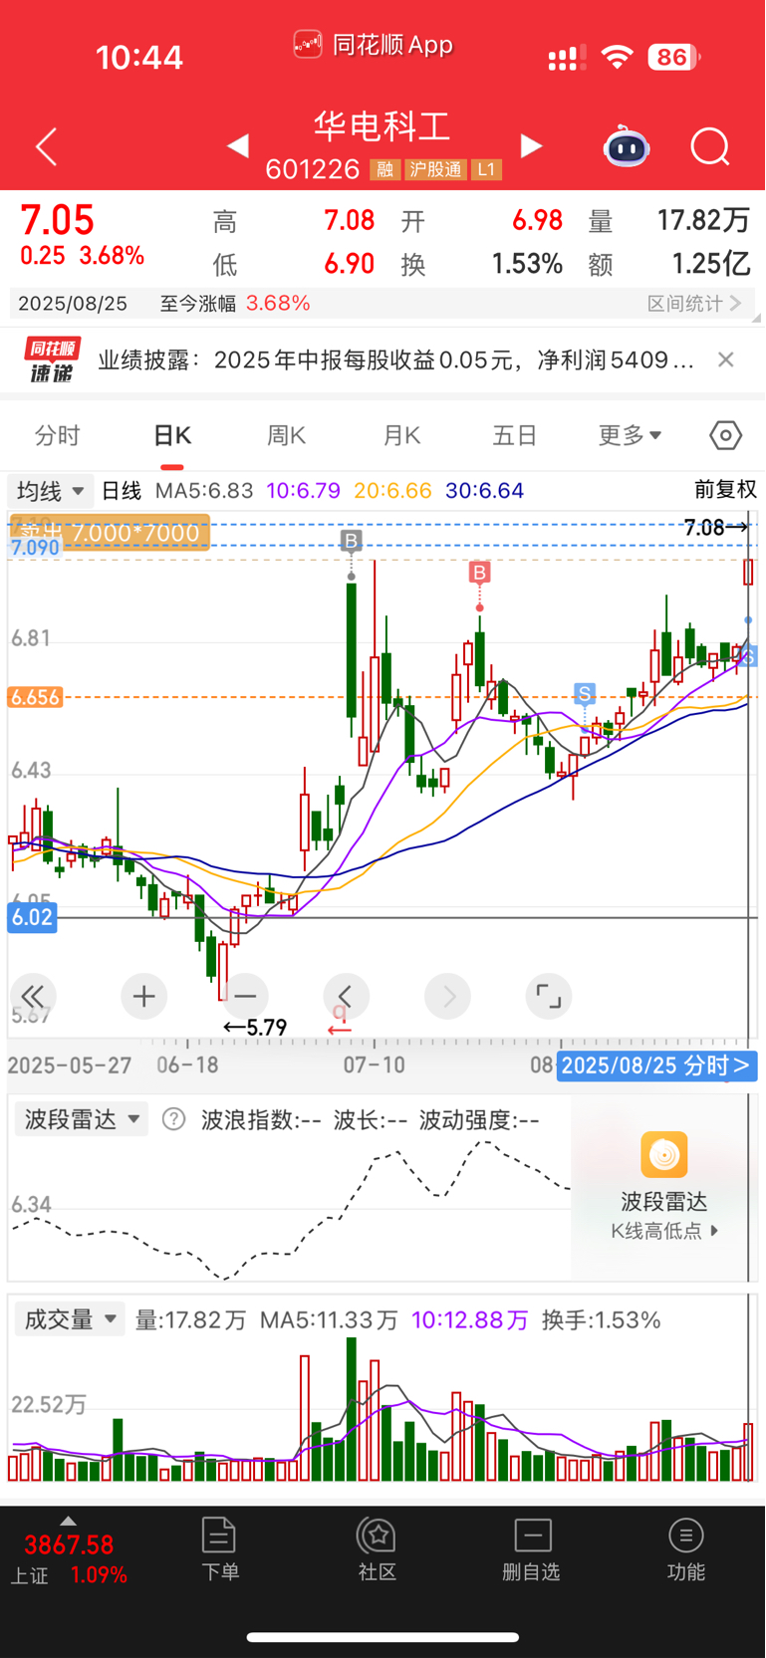Screen dimensions: 766x1658
Task: Select the 分时 chart tab
Action: pos(58,436)
